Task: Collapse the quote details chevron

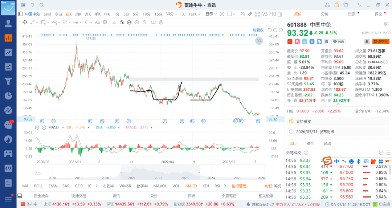Action: click(338, 104)
